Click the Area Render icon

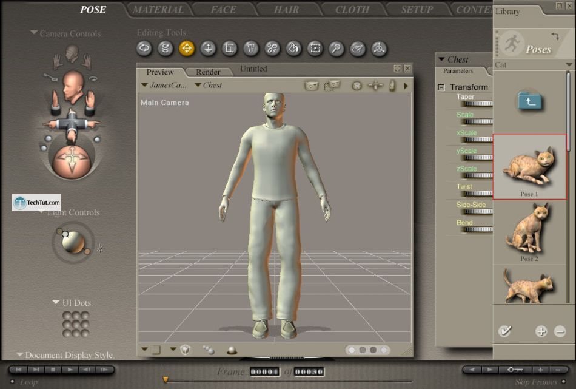coord(332,86)
